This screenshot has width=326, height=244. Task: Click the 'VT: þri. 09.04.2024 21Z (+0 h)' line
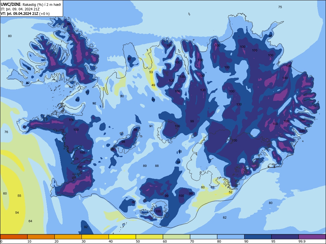pos(25,14)
